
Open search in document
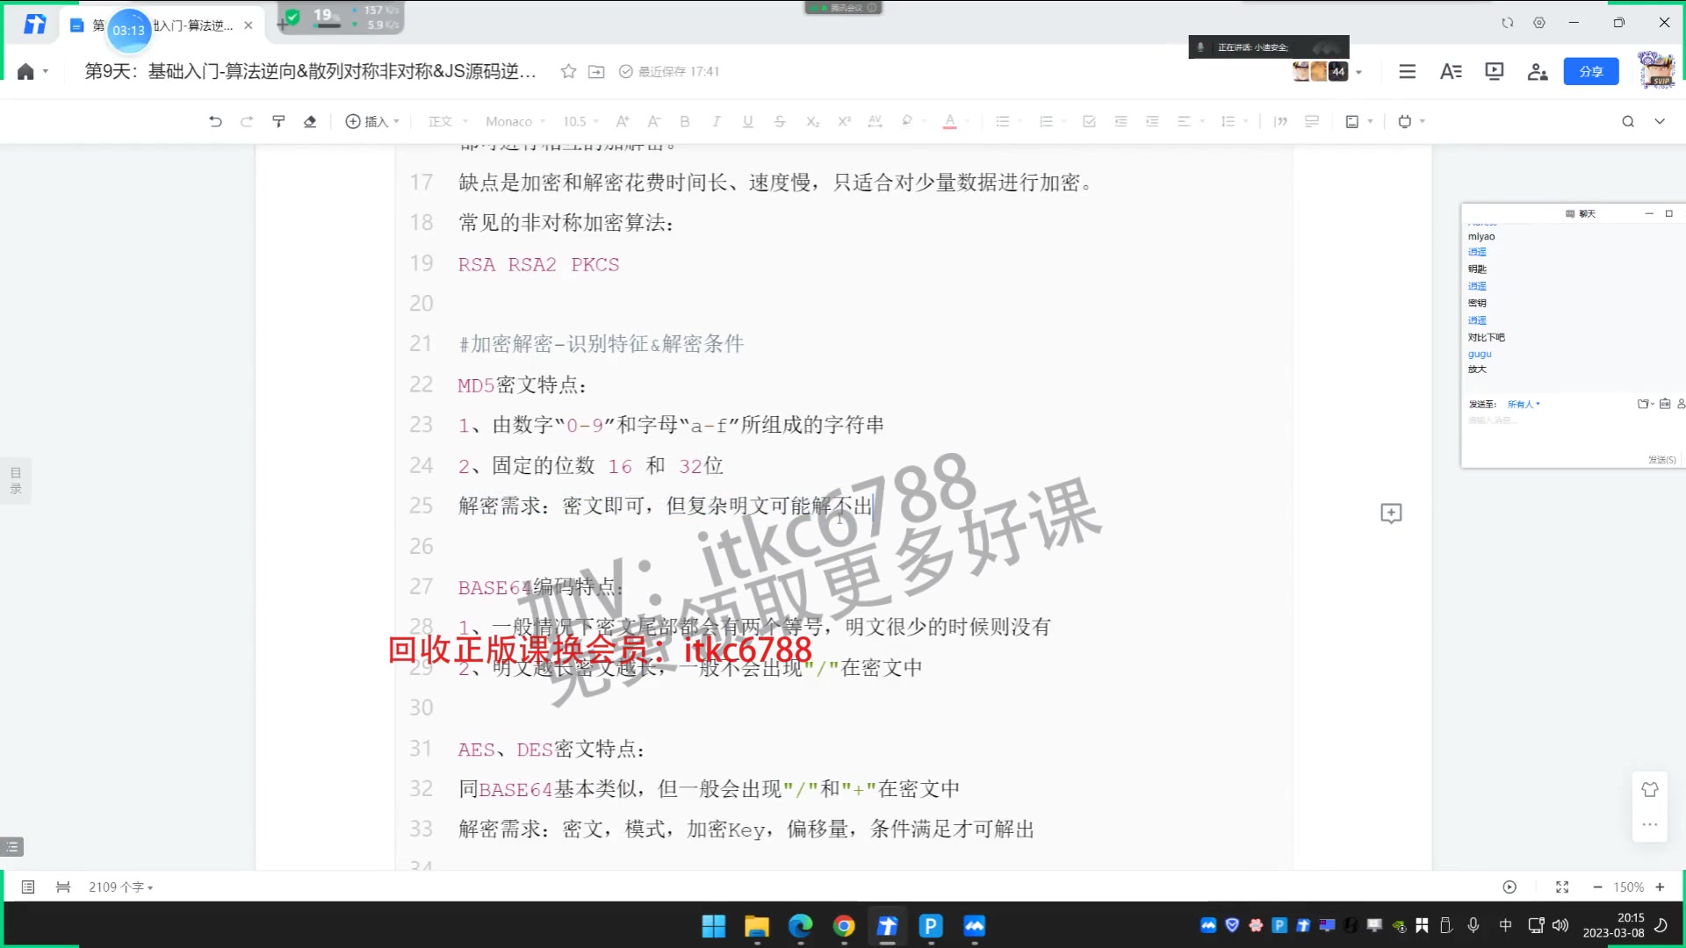pyautogui.click(x=1628, y=121)
